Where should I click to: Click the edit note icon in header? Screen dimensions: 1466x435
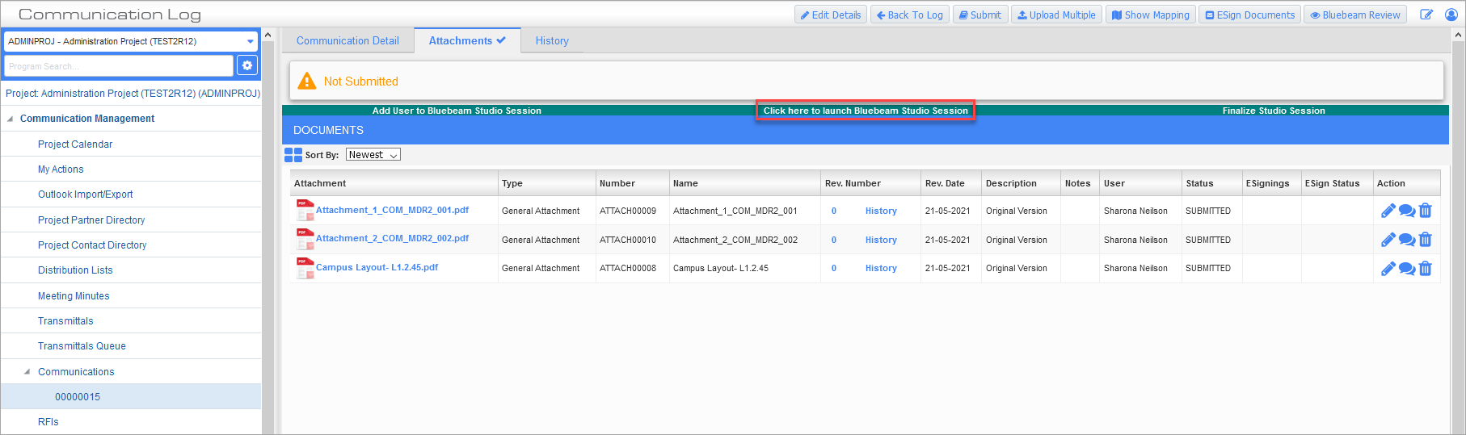[x=1426, y=15]
